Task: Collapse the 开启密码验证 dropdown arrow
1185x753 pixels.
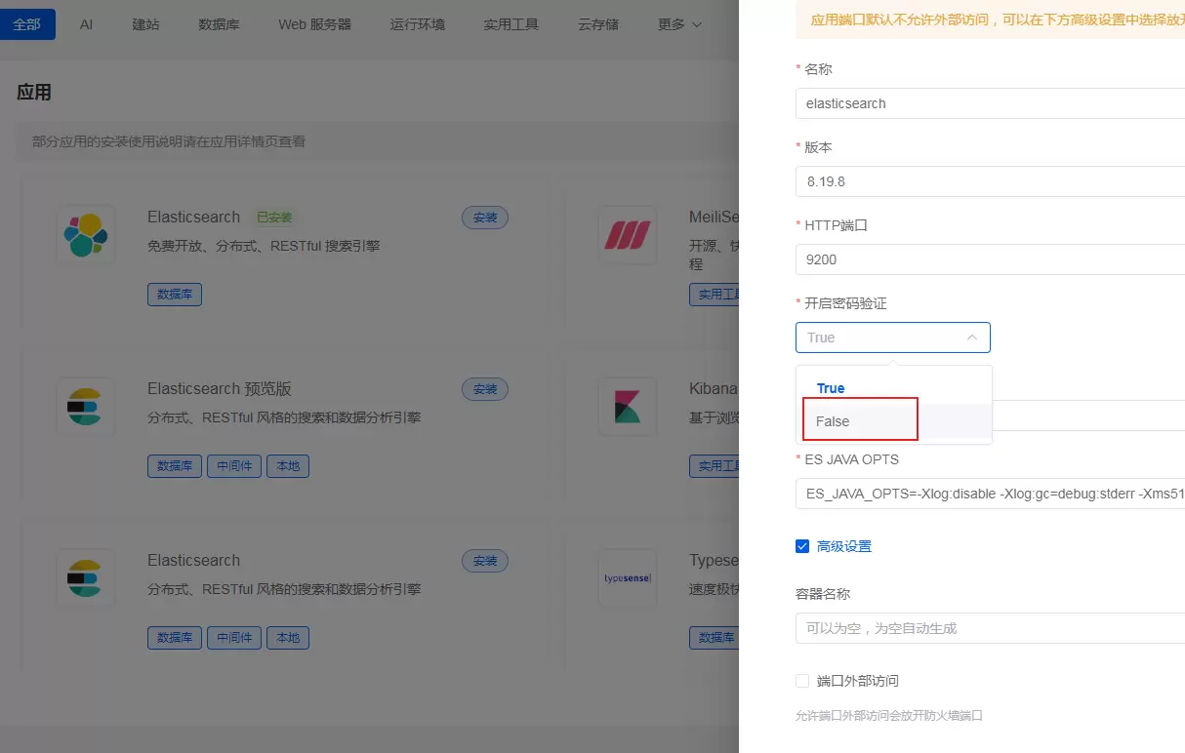Action: point(972,337)
